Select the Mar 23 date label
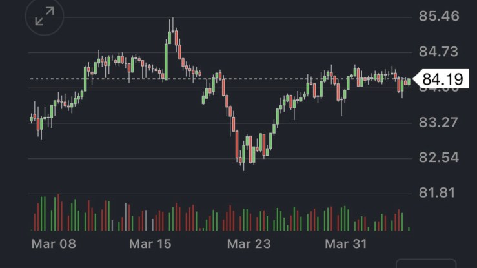This screenshot has height=268, width=477. (249, 244)
